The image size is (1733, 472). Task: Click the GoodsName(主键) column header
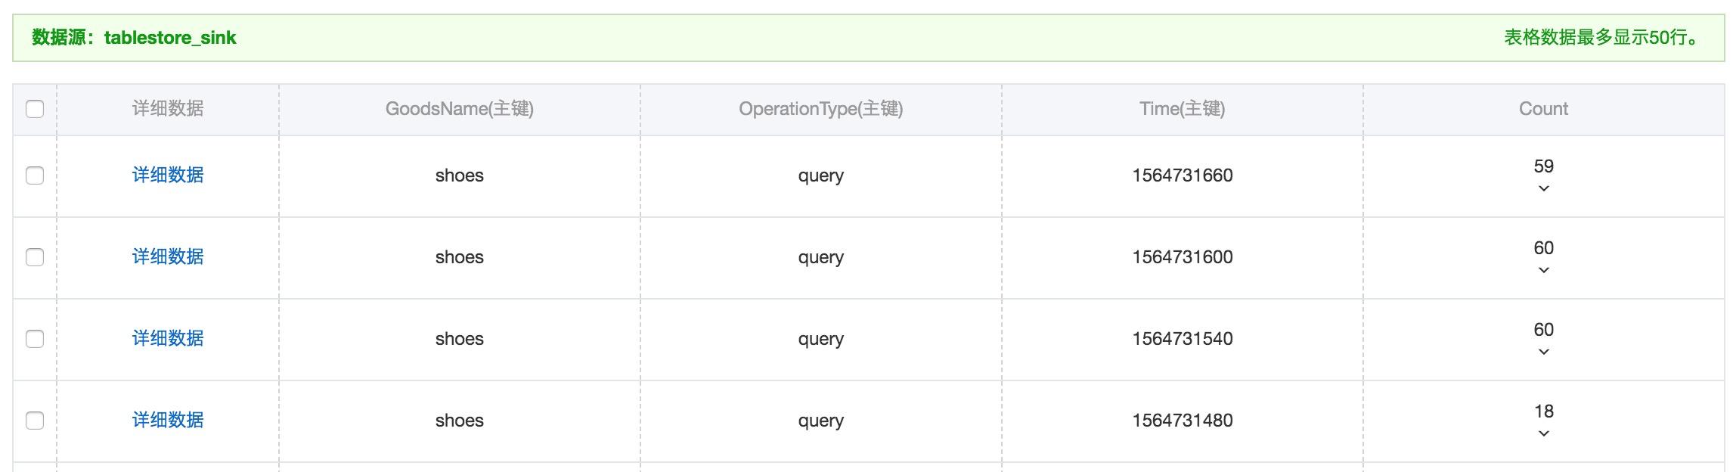click(460, 109)
